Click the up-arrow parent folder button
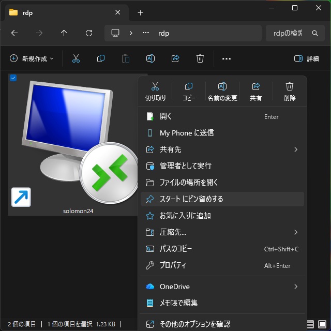Screen dimensions: 331x331 (64, 33)
